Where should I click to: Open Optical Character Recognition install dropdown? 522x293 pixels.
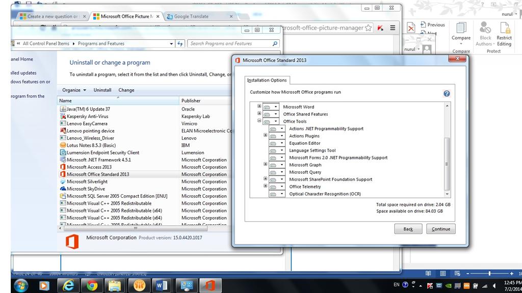[x=281, y=194]
